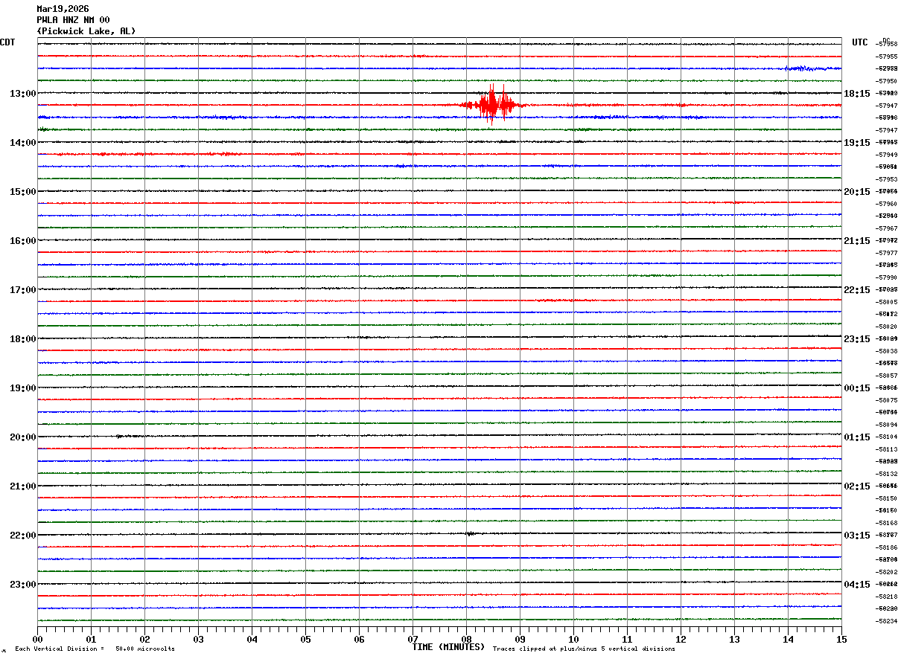The image size is (901, 659).
Task: Click the "04:15" UTC time label
Action: [x=857, y=585]
